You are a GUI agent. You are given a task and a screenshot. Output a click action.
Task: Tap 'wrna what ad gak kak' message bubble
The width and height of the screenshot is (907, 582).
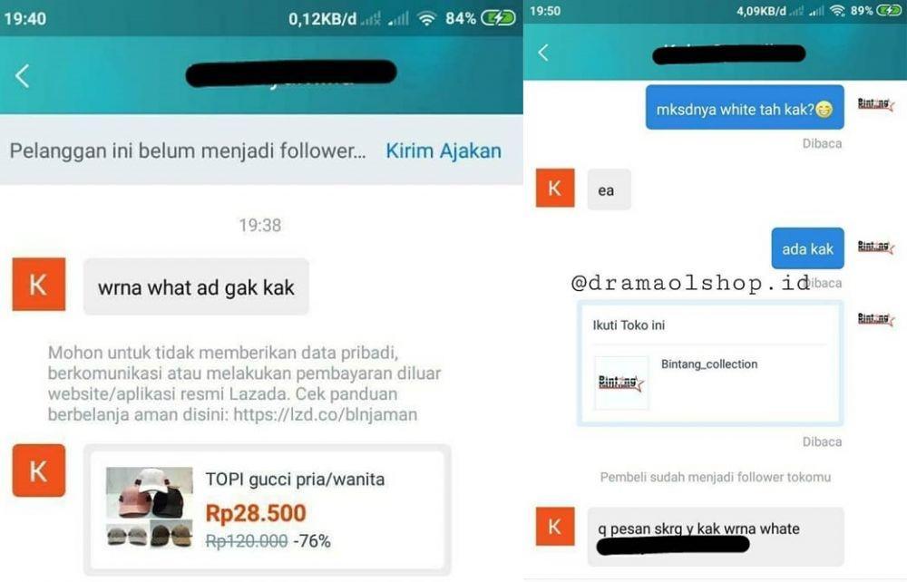196,286
